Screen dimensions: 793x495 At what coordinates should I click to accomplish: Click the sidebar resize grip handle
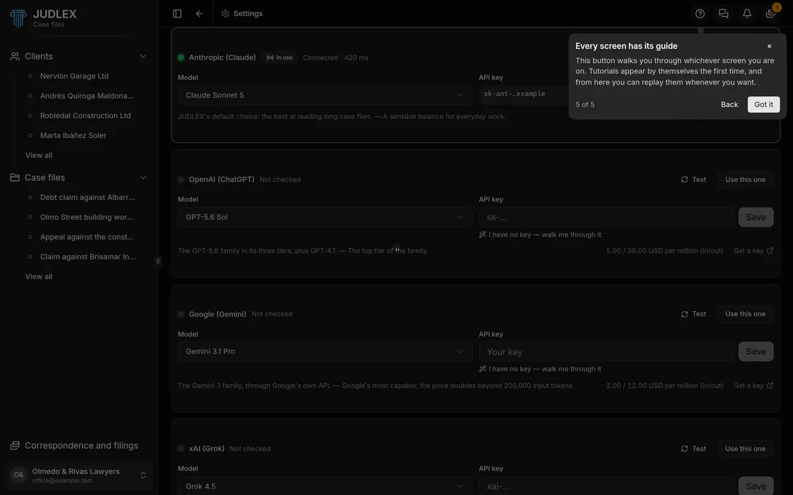tap(158, 261)
